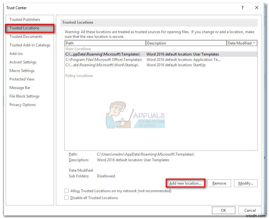
Task: Click the Add new location button
Action: [x=185, y=183]
